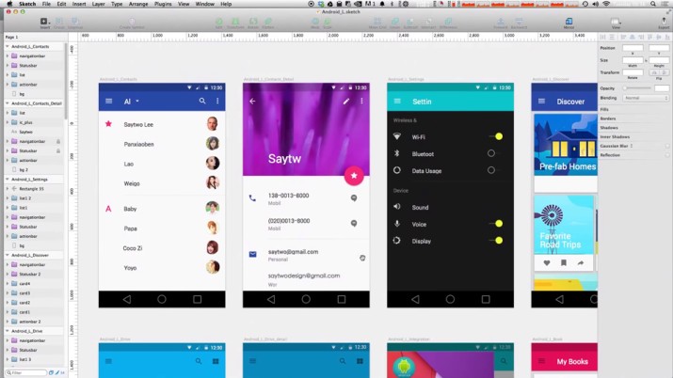Toggle the Wi-Fi switch

point(496,136)
